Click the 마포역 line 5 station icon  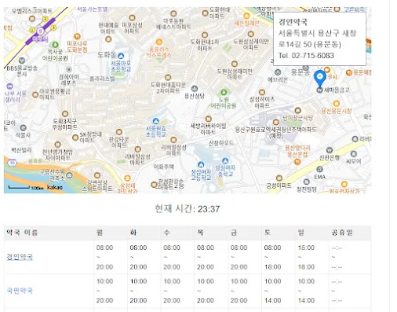pos(40,31)
